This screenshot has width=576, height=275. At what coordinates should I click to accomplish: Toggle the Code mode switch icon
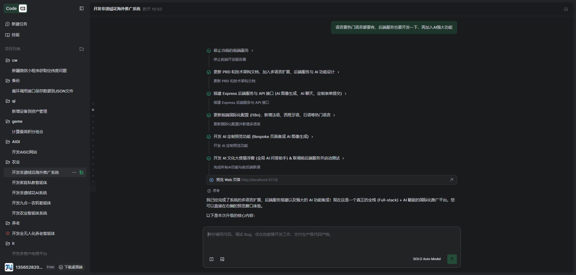[23, 8]
